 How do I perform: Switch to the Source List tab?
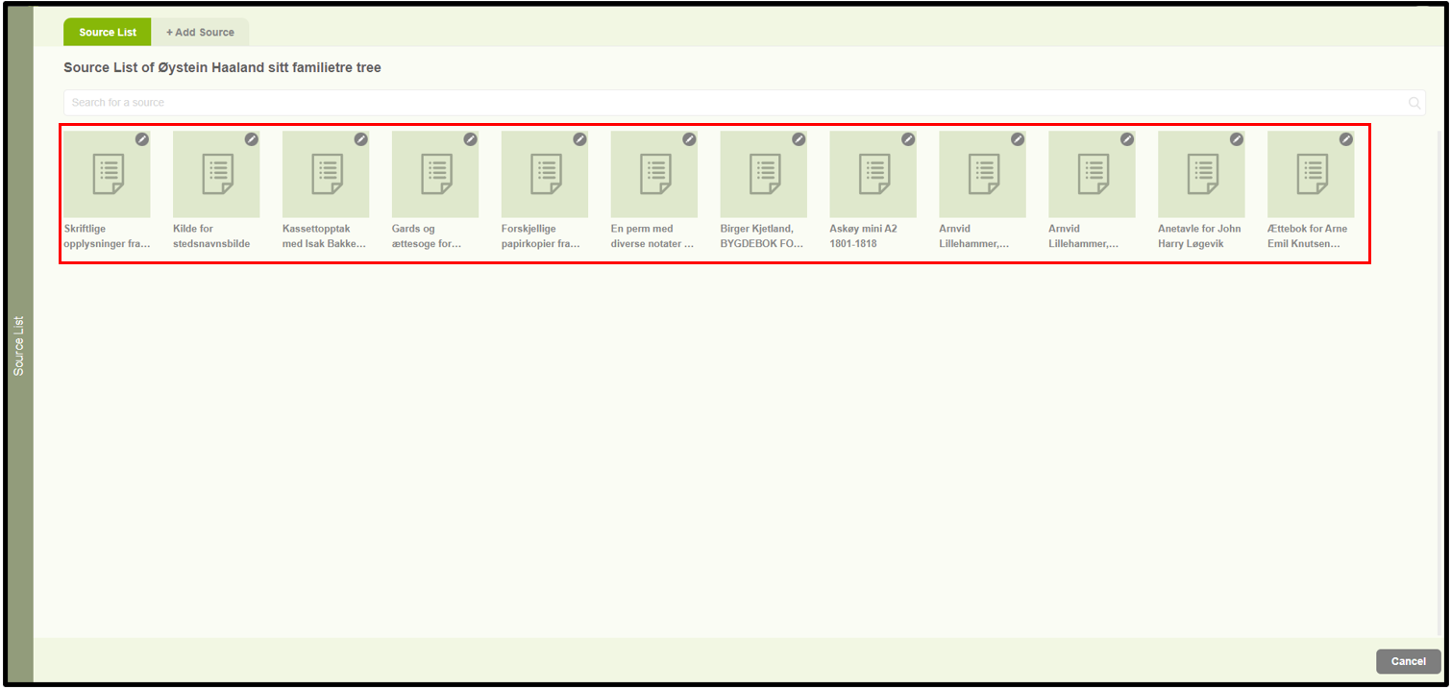coord(108,33)
